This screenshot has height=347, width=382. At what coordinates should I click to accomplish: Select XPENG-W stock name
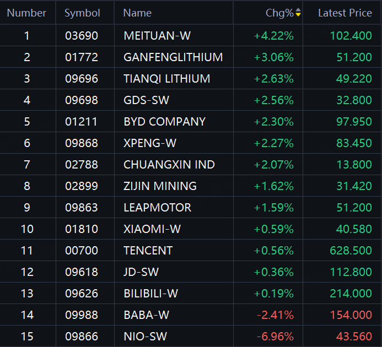(x=150, y=143)
